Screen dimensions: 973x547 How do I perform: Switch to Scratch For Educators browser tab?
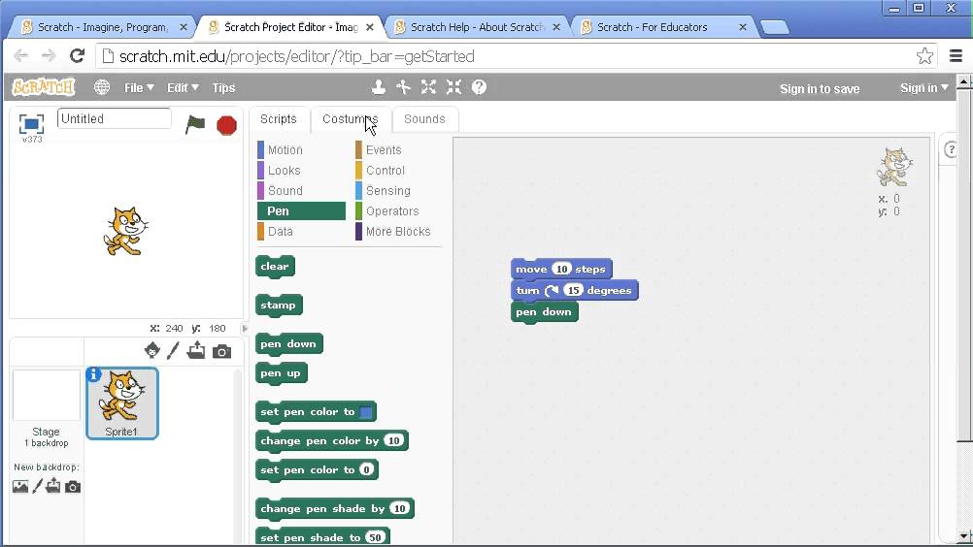[662, 27]
